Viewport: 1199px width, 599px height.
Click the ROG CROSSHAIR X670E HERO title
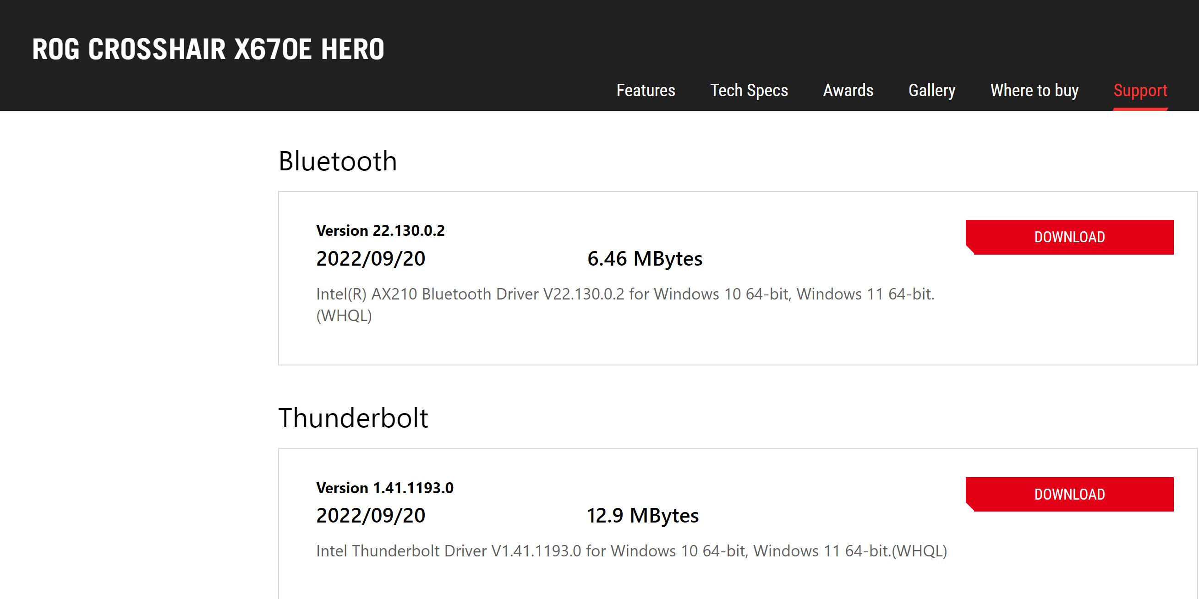click(x=208, y=49)
